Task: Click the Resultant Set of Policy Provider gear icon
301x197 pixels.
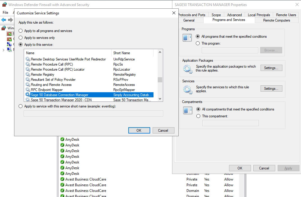Action: click(28, 80)
